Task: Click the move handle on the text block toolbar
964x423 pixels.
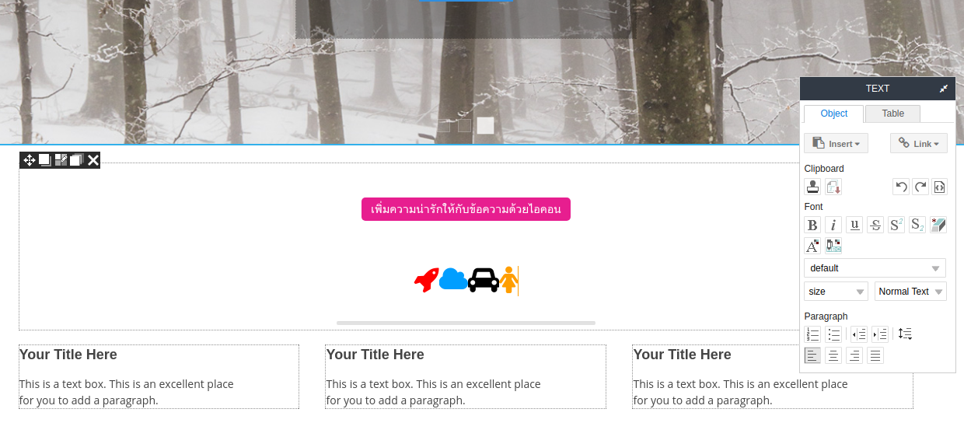Action: (x=30, y=160)
